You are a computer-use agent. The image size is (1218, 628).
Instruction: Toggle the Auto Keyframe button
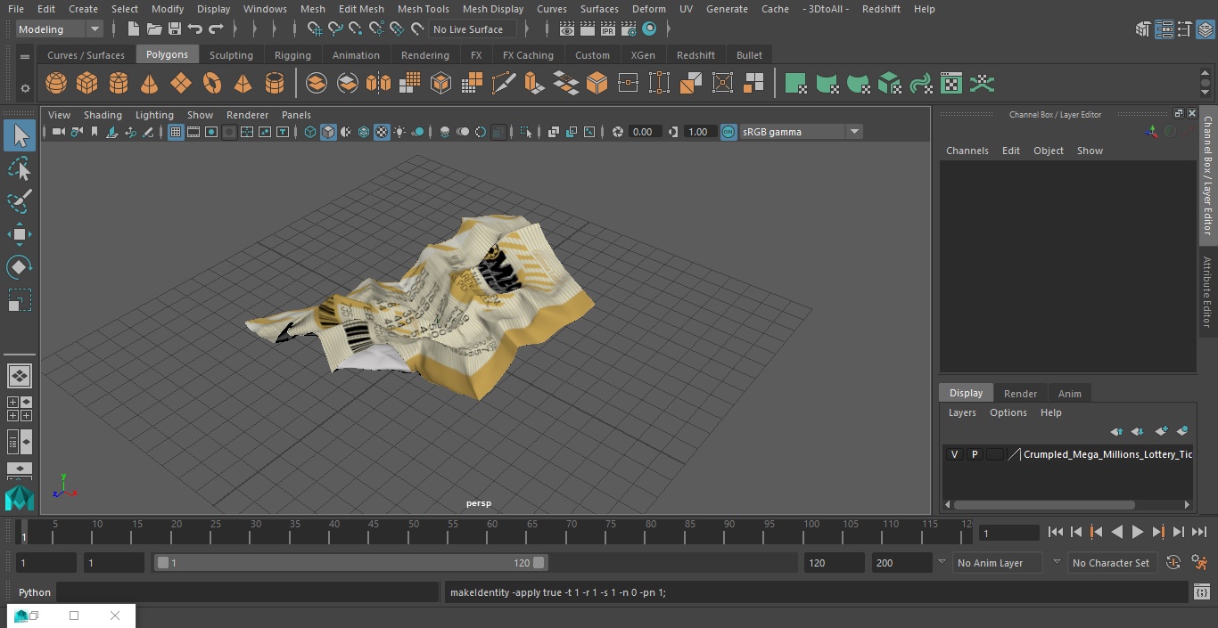tap(1173, 563)
